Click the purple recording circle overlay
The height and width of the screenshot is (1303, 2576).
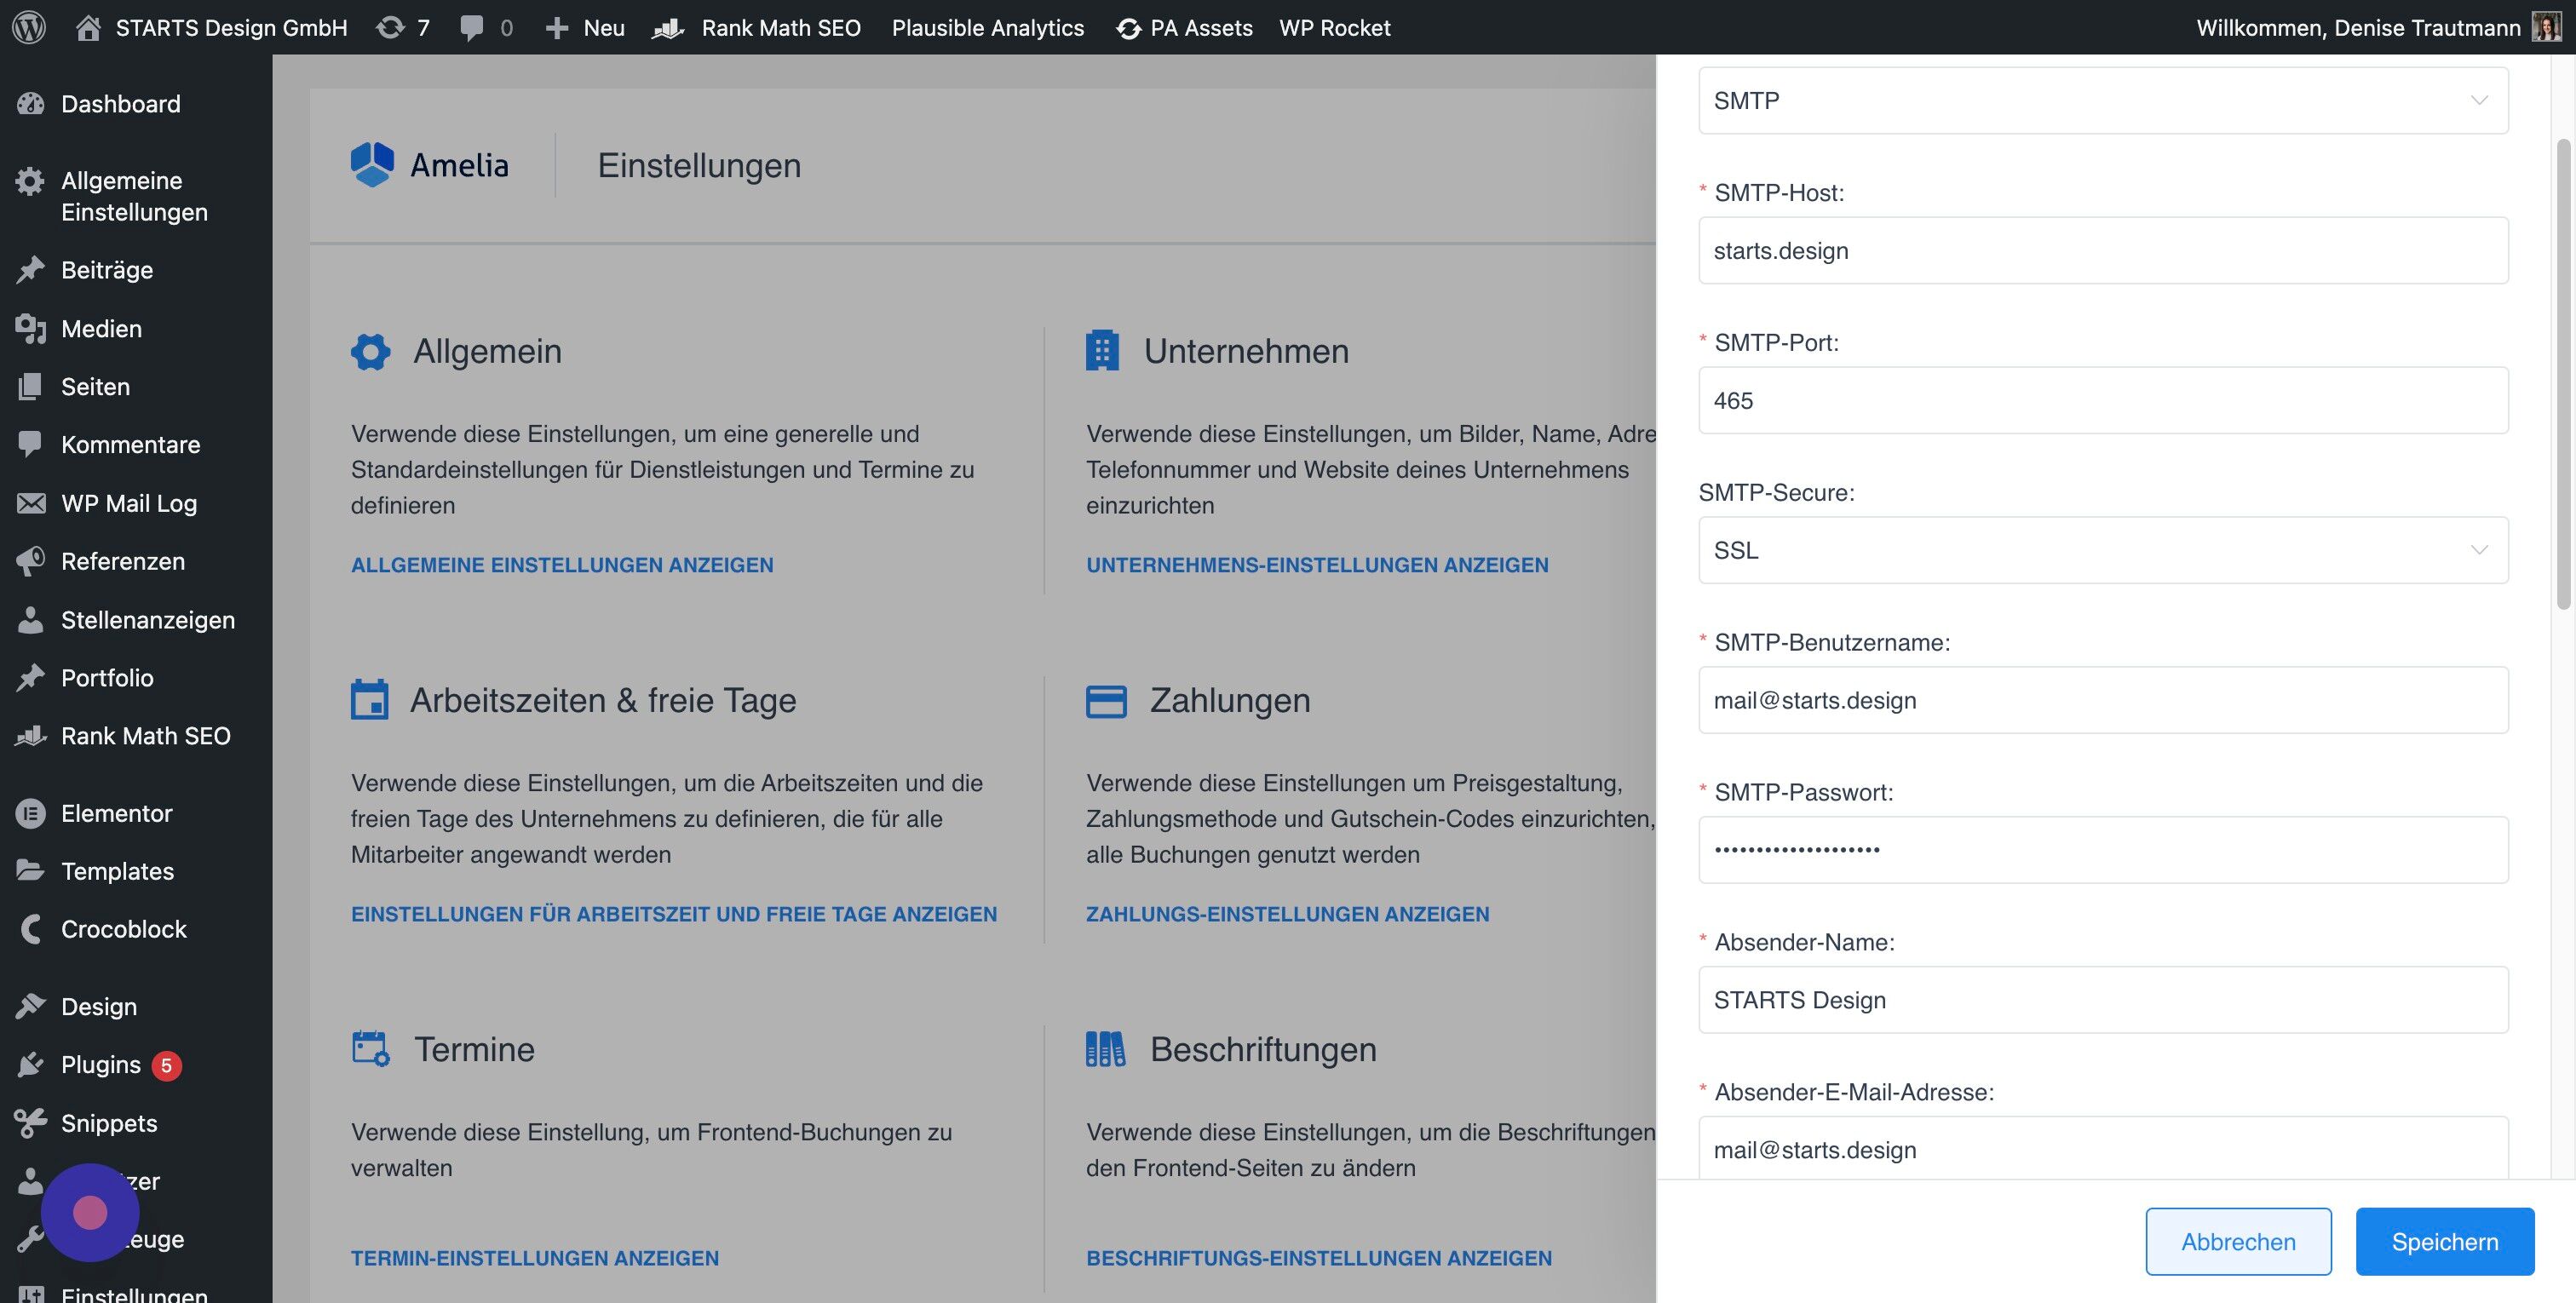(90, 1212)
